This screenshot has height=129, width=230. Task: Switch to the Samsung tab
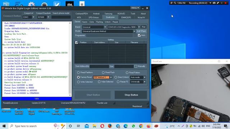[109, 14]
